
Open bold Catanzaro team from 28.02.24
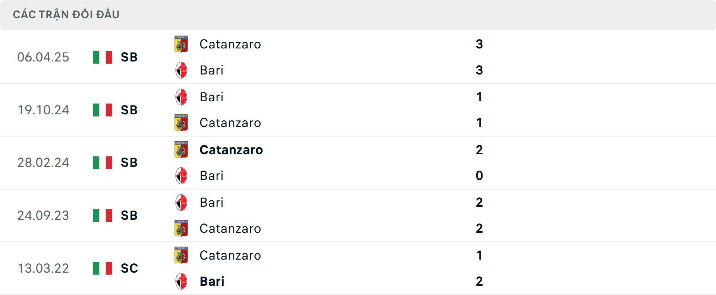[231, 150]
